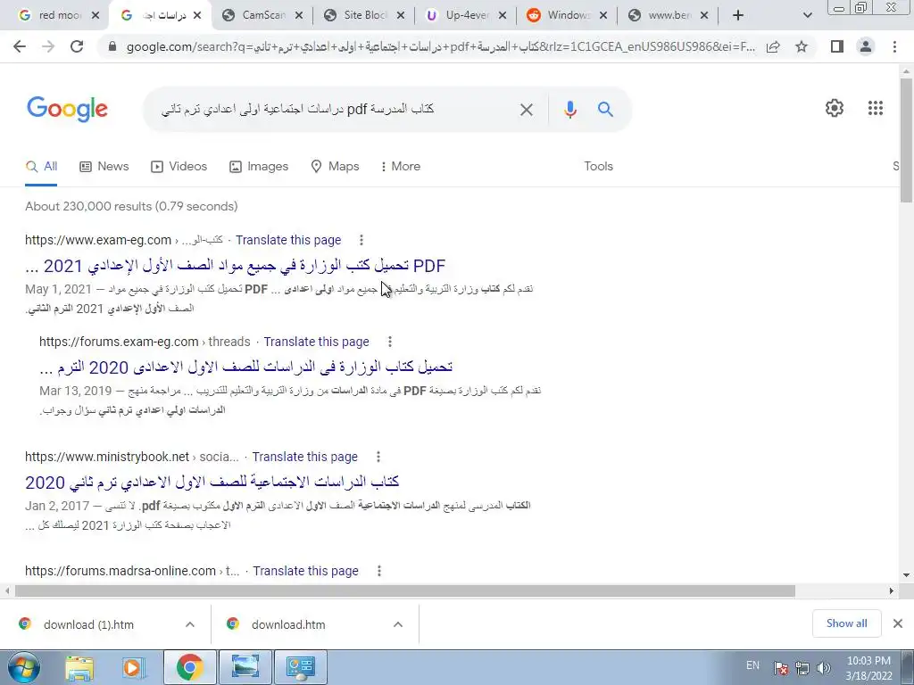Translate the exam-eg.com result page

coord(288,240)
